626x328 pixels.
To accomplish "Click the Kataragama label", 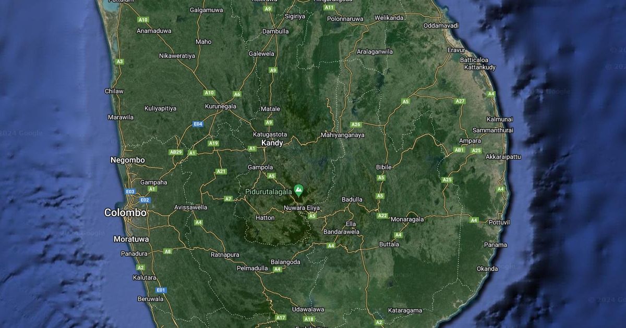I will pos(405,310).
